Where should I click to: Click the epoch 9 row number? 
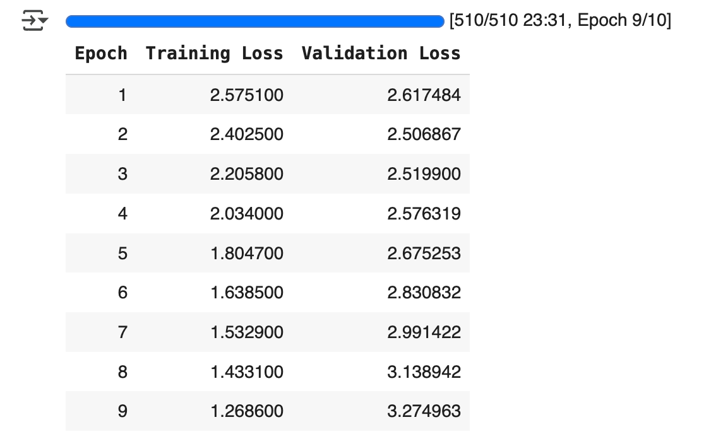pos(122,411)
